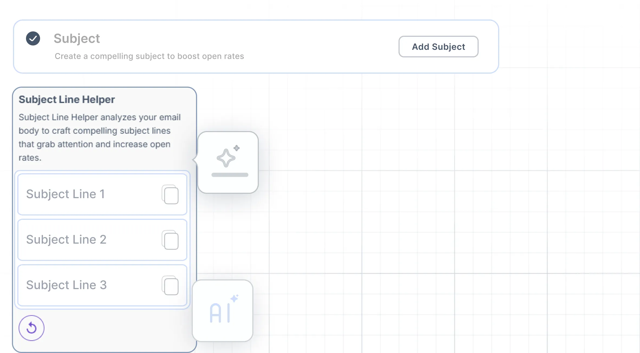Copy Subject Line 2 using its copy icon
This screenshot has height=353, width=640.
click(170, 240)
